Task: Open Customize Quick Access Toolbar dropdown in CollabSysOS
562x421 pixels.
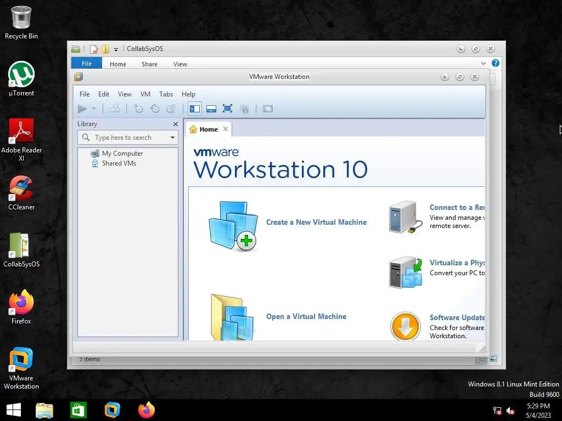Action: click(x=116, y=49)
